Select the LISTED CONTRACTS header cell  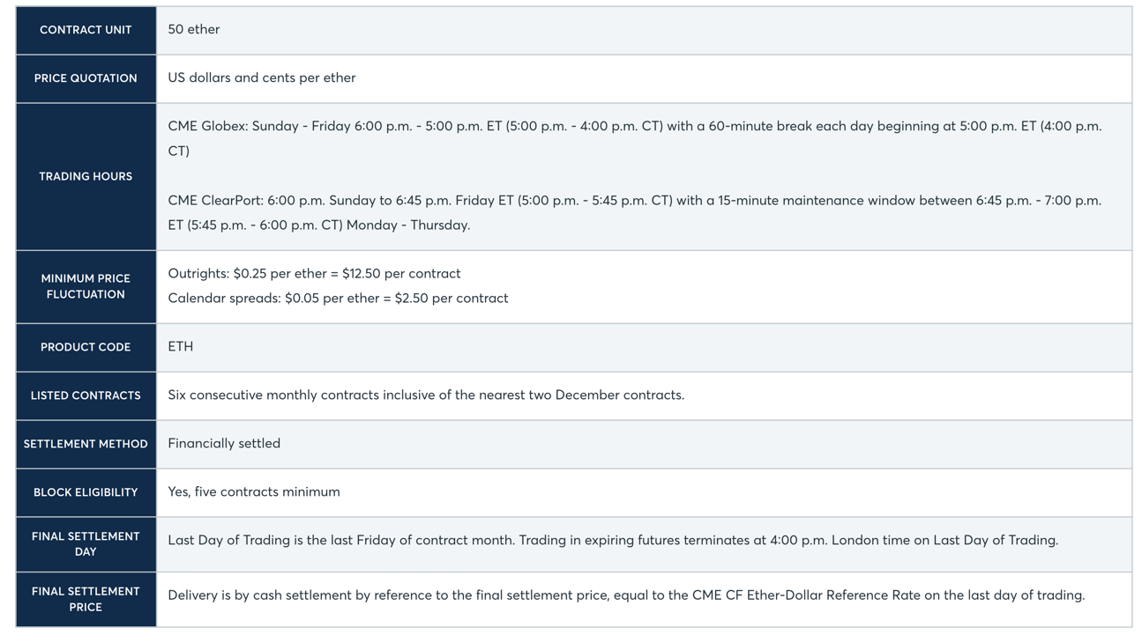point(86,395)
